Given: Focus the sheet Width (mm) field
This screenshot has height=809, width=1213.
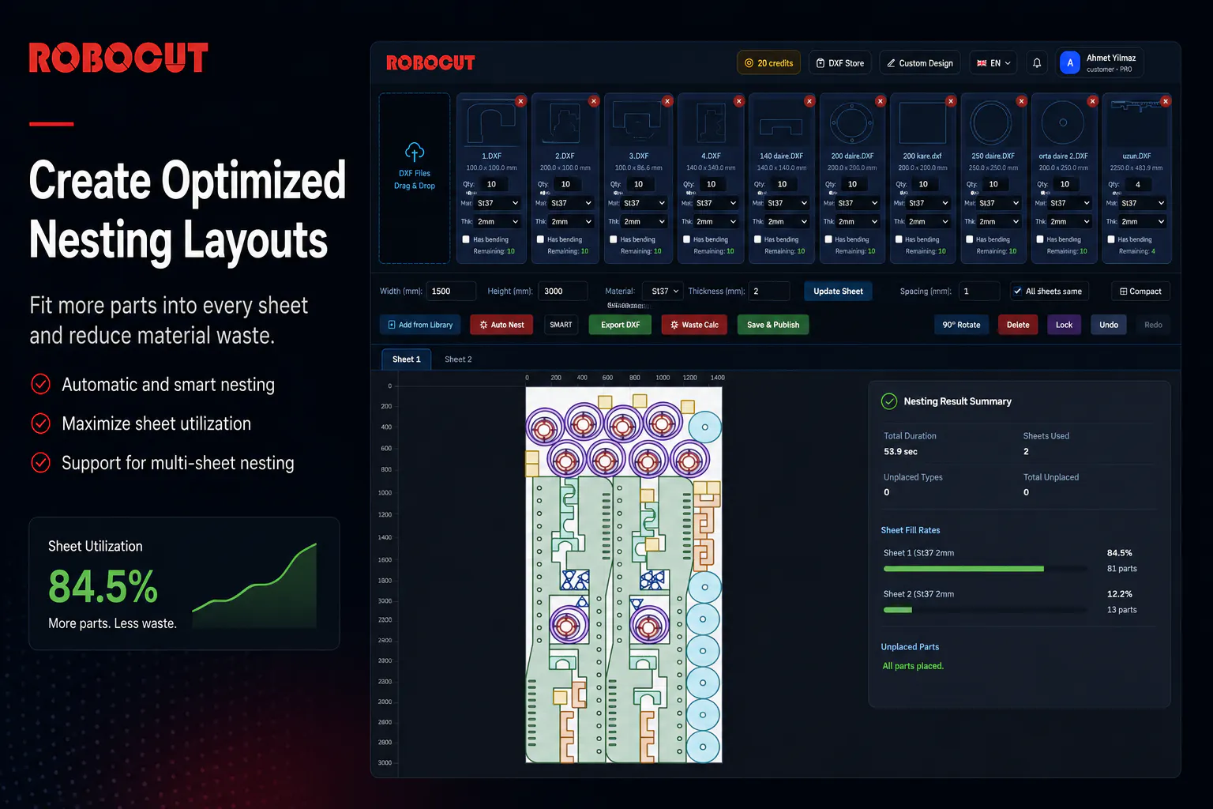Looking at the screenshot, I should tap(451, 292).
